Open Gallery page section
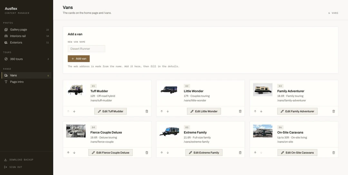This screenshot has height=175, width=348. [x=26, y=30]
